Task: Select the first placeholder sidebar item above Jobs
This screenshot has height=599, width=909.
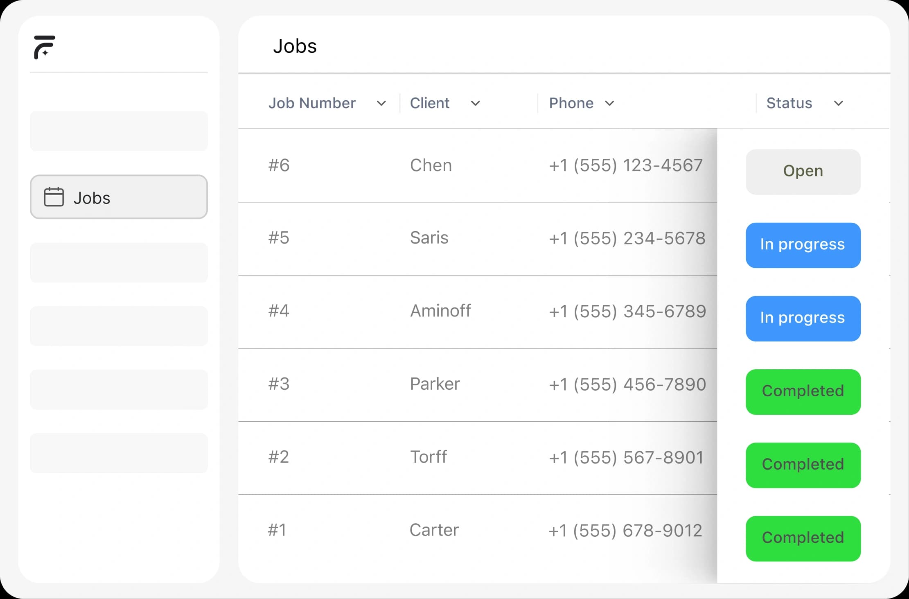Action: 119,131
